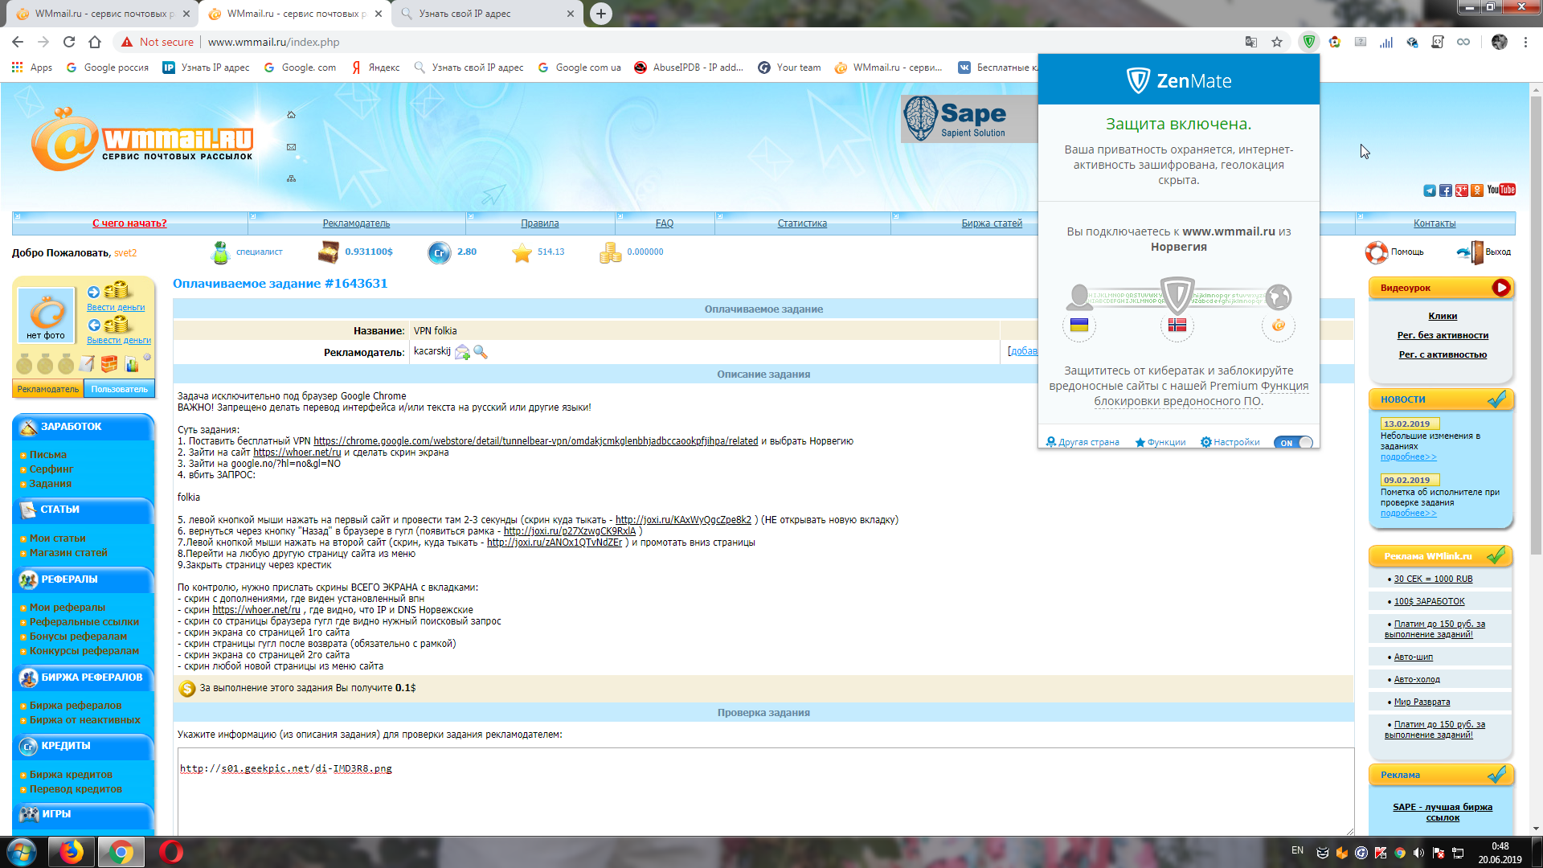1543x868 pixels.
Task: Click the YouTube icon in site header
Action: tap(1501, 190)
